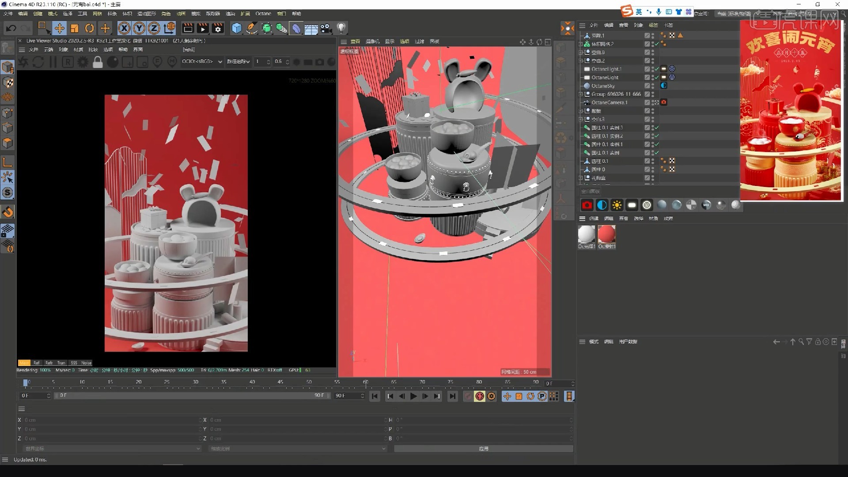Click the Play forward button on timeline
The image size is (848, 477).
413,396
